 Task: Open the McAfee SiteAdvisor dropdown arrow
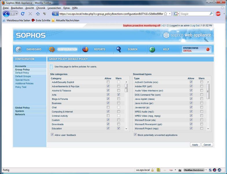click(206, 170)
